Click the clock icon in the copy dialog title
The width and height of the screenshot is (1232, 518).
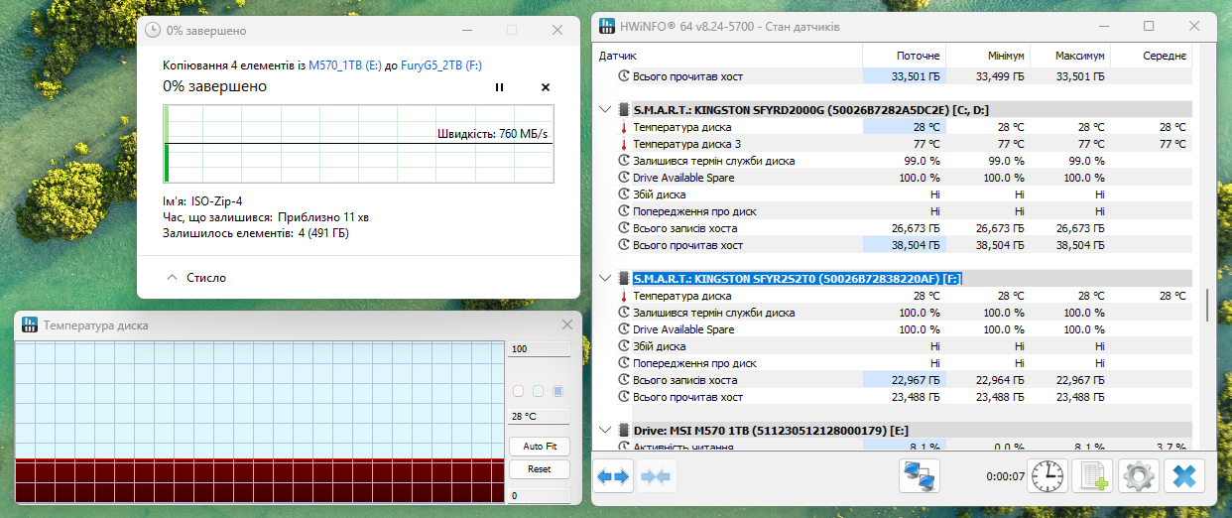tap(153, 31)
